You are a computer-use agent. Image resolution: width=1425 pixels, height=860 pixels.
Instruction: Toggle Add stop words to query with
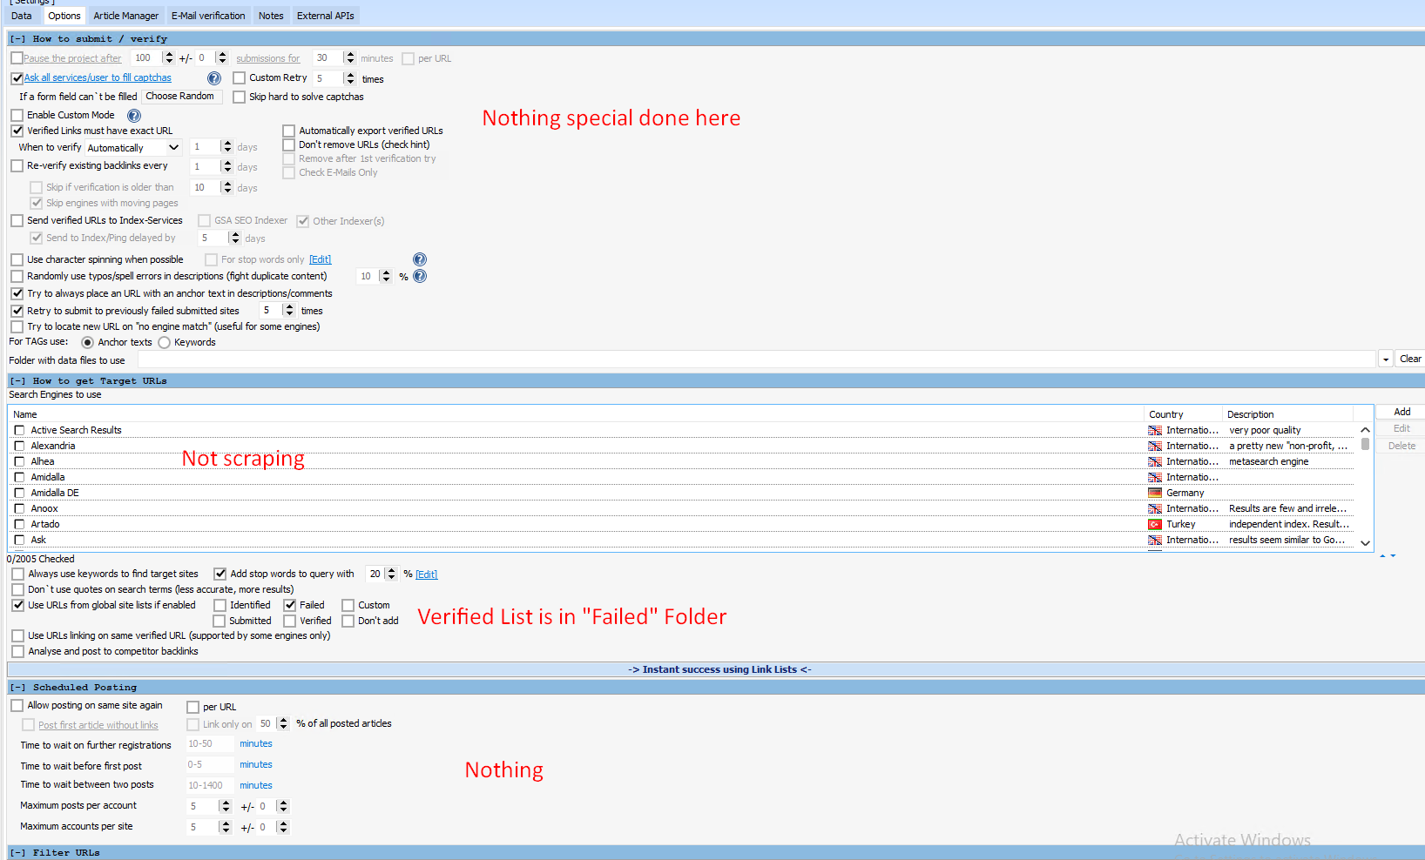click(219, 574)
